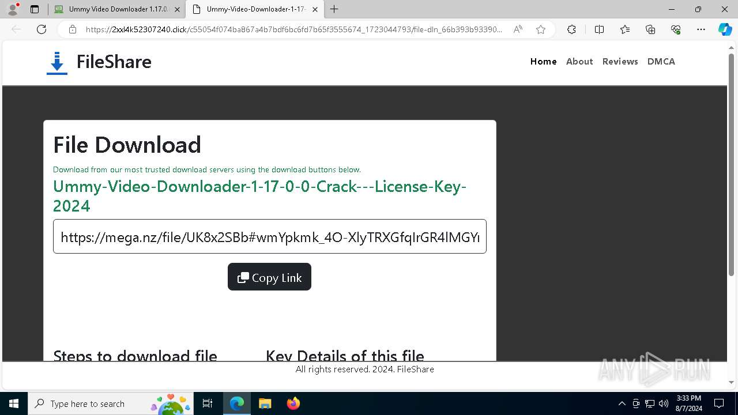Open Task View on taskbar
The width and height of the screenshot is (738, 415).
click(208, 403)
